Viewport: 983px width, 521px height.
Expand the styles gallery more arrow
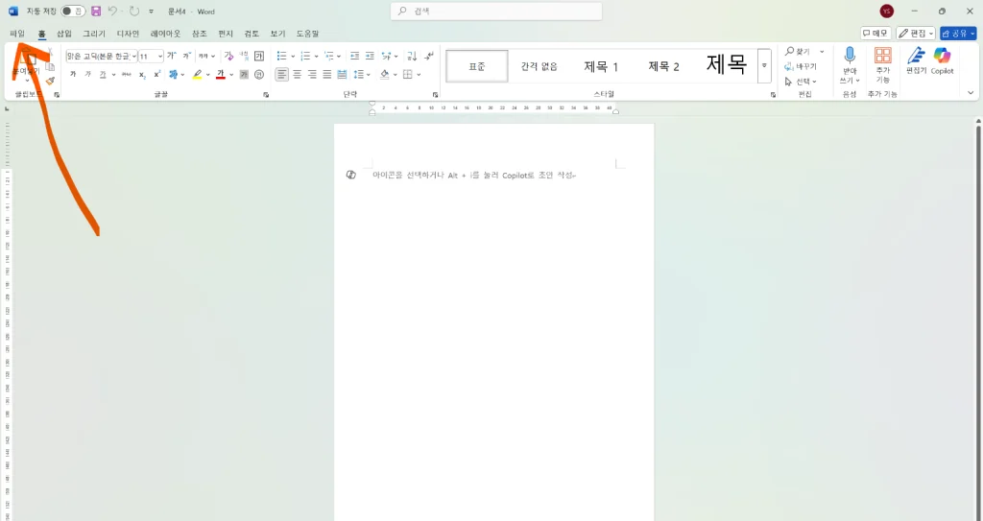pos(764,66)
